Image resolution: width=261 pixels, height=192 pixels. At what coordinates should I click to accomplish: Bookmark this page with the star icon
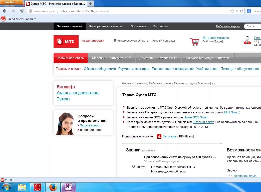(232, 11)
